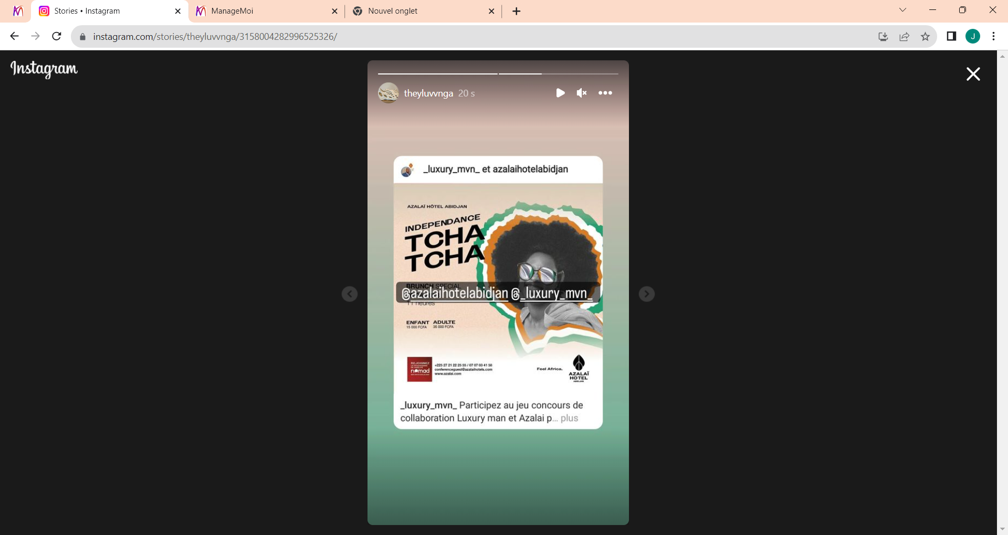
Task: Go back to the previous story
Action: coord(350,294)
